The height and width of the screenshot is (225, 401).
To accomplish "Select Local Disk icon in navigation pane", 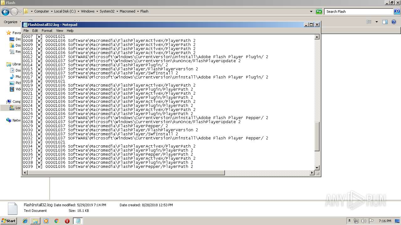I will [12, 108].
